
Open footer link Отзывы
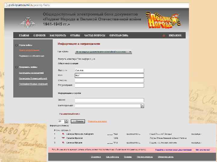128,157
